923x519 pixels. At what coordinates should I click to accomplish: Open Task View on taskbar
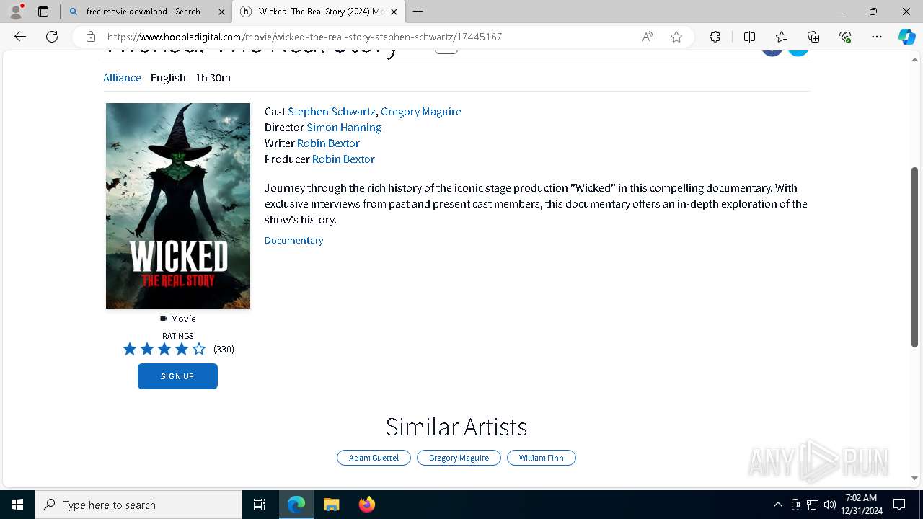260,505
